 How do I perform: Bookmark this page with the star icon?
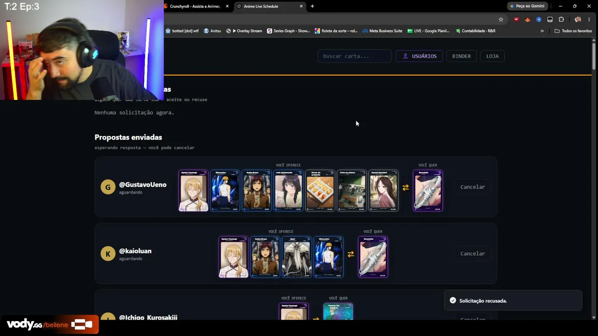(x=501, y=20)
